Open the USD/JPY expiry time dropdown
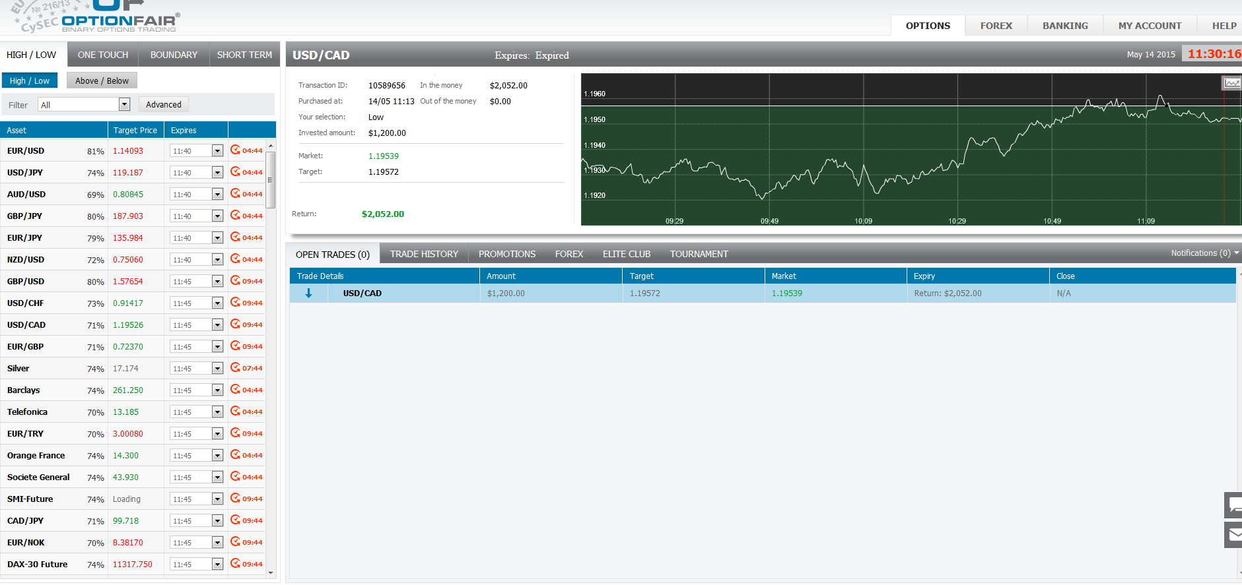Screen dimensions: 1242x585 (x=217, y=173)
